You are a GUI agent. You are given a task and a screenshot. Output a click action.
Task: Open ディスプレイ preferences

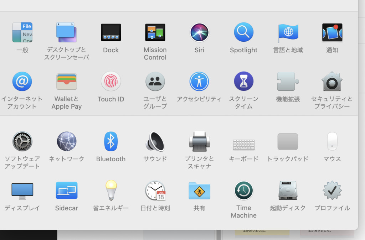pyautogui.click(x=22, y=191)
